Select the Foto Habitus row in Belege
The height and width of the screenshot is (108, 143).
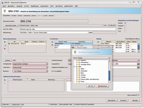point(119,44)
